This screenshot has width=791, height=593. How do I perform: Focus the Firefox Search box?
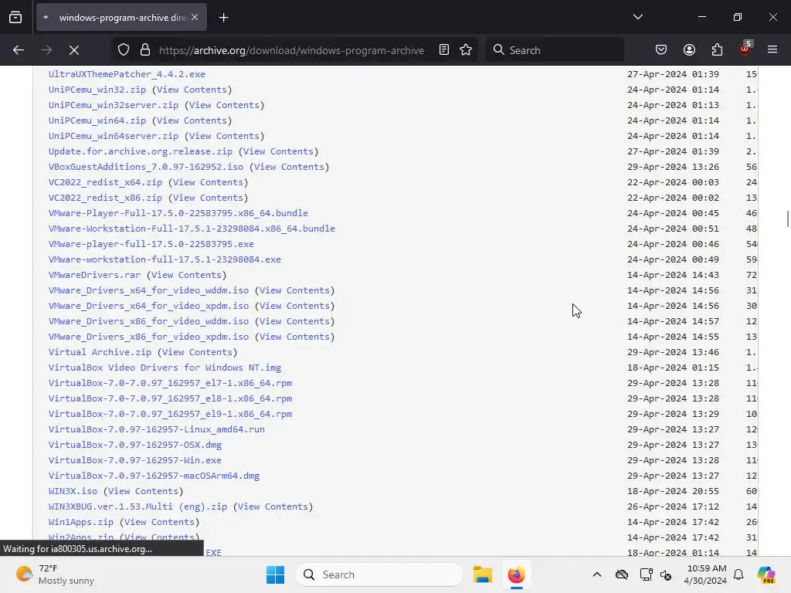[555, 50]
